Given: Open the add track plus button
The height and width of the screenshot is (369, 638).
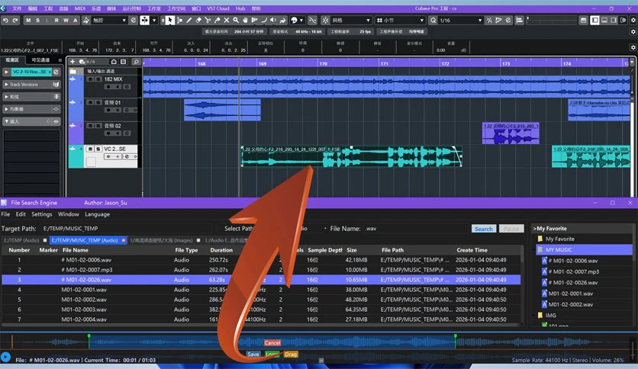Looking at the screenshot, I should tap(72, 61).
